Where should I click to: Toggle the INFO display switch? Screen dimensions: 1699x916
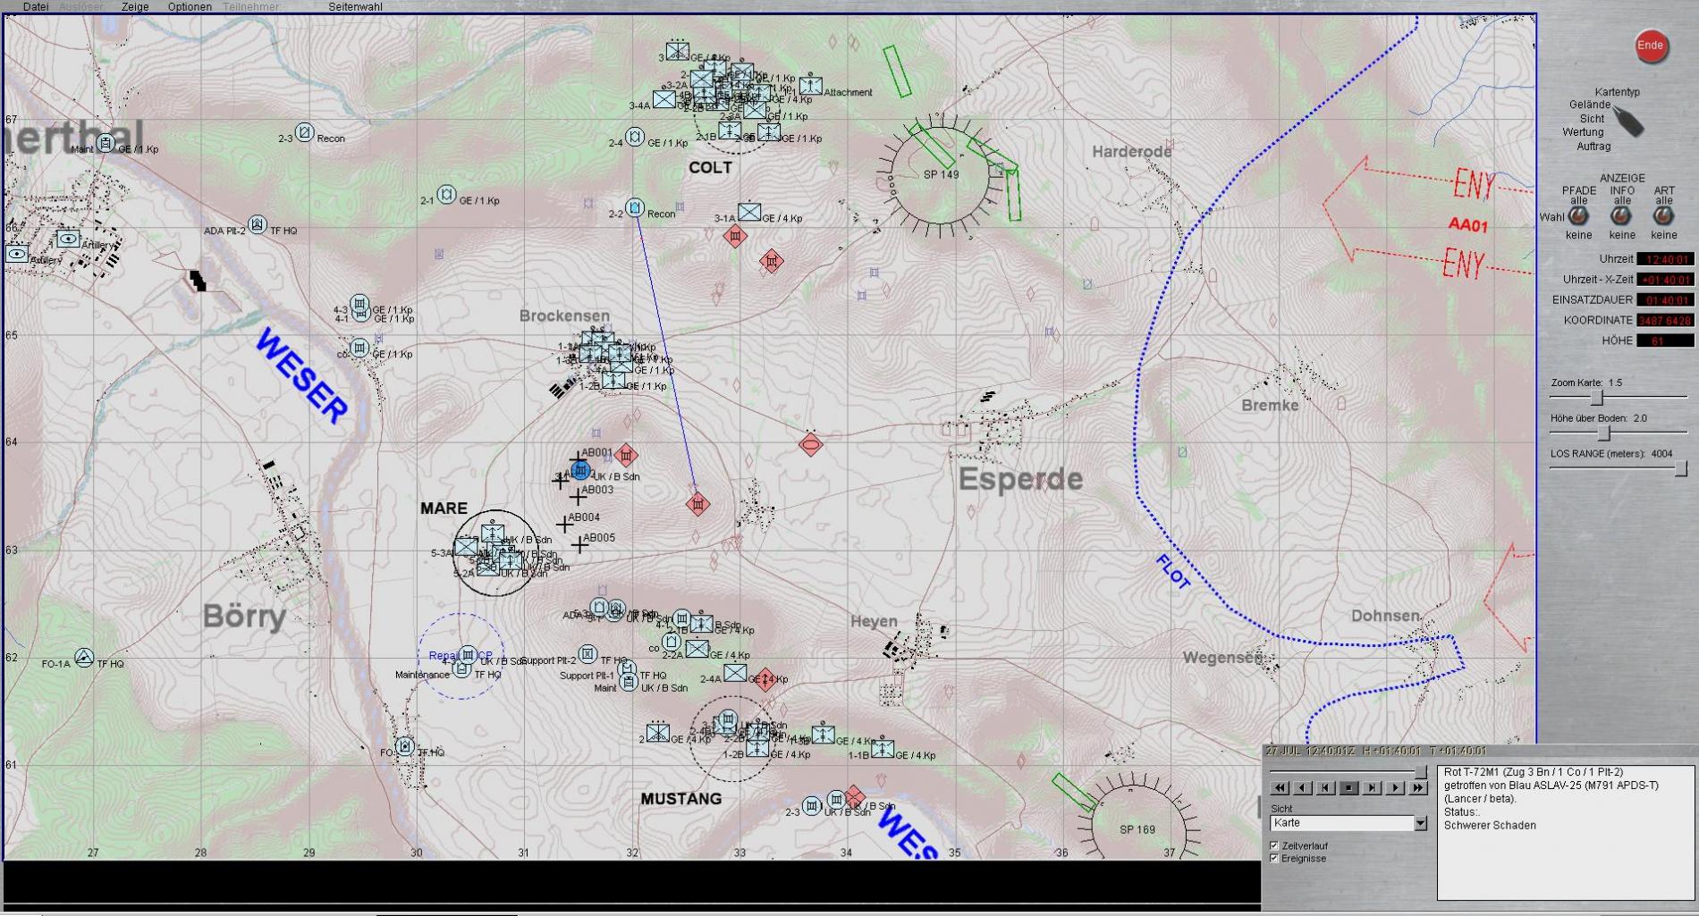pos(1621,216)
